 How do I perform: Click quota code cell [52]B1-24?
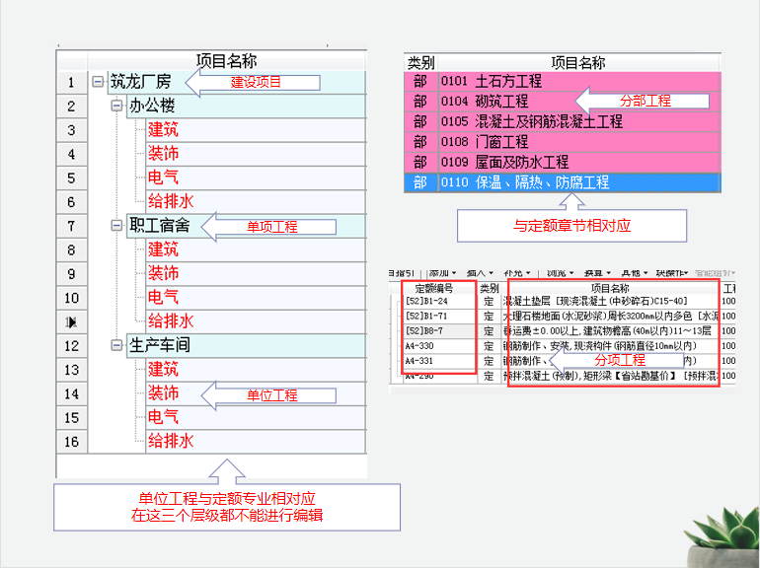click(428, 302)
